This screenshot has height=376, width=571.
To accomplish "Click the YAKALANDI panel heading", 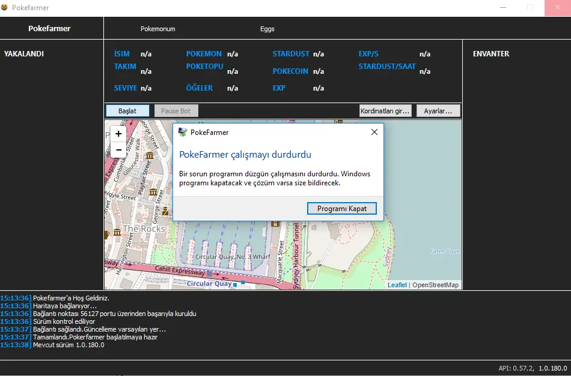I will point(24,54).
